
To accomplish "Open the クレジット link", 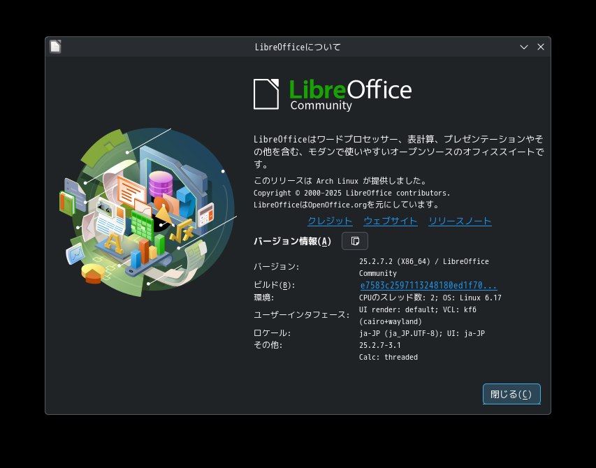I will click(330, 221).
